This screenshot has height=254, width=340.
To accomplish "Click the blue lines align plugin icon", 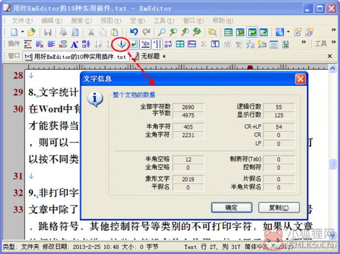I will pos(51,44).
